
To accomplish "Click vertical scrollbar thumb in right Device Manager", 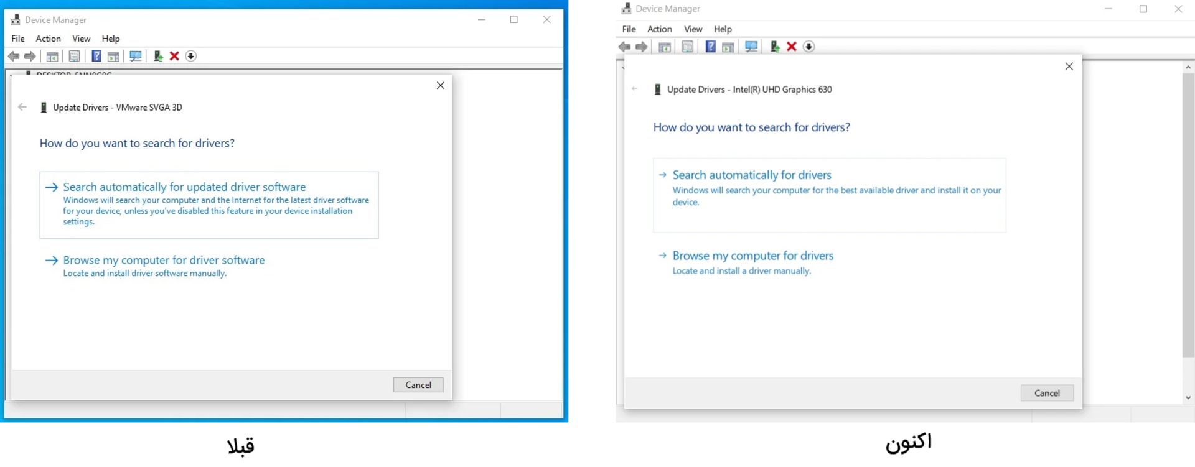I will pos(1188,215).
